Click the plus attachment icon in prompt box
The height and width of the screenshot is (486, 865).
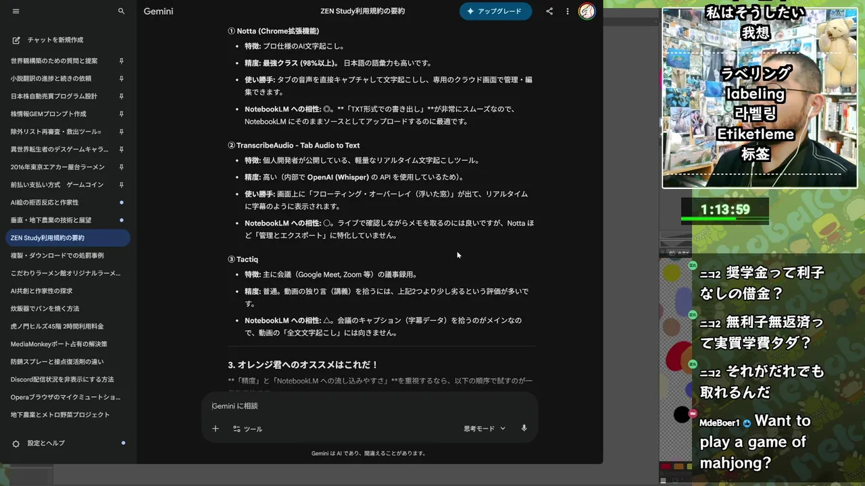[x=216, y=429]
